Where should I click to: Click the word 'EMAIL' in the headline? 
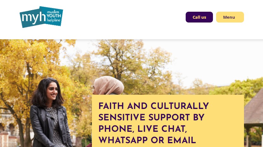[182, 140]
